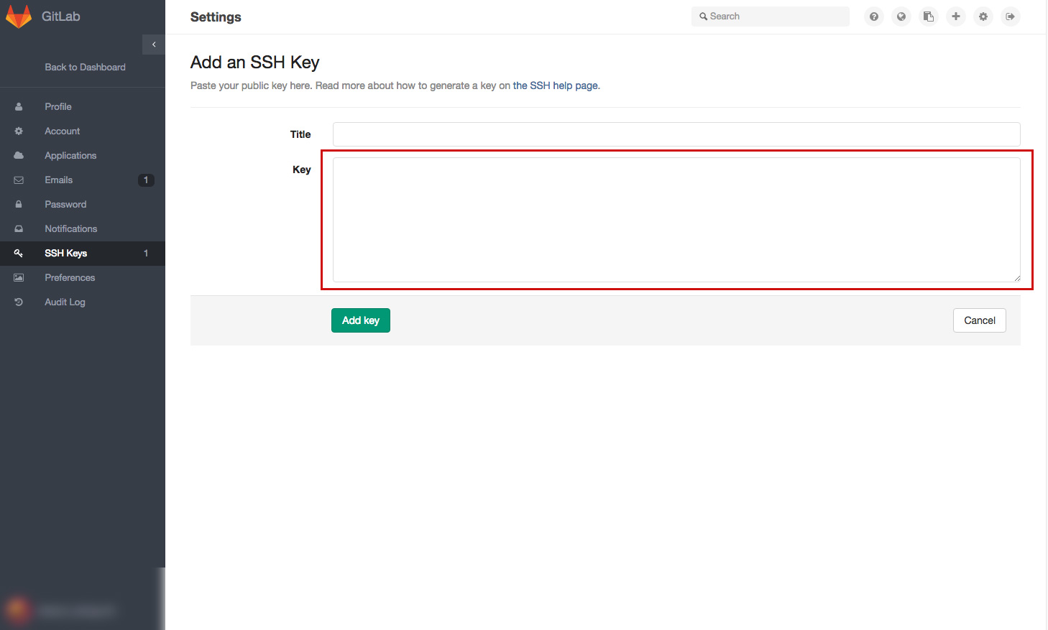Click the Cancel button

[979, 320]
